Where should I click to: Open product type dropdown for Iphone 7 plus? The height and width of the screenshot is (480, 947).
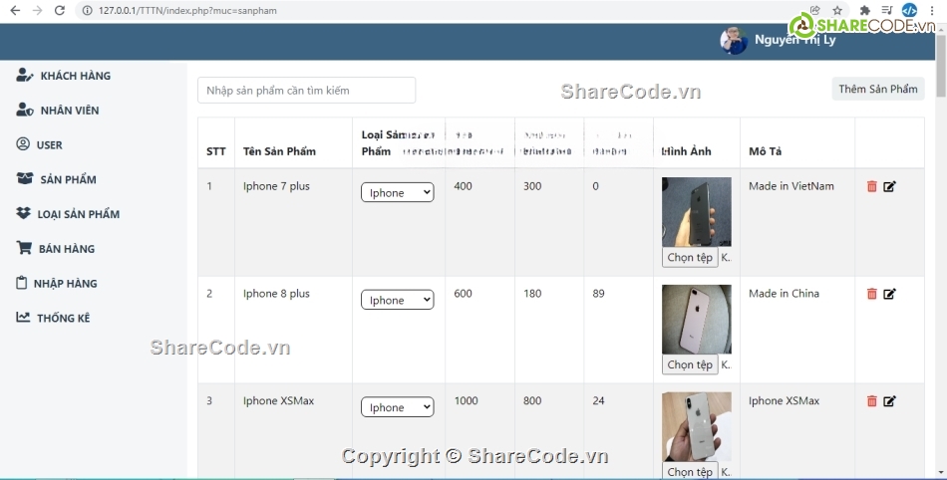point(398,192)
